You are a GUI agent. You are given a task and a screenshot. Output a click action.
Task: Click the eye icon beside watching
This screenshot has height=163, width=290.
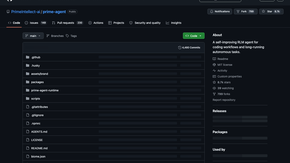pos(214,88)
